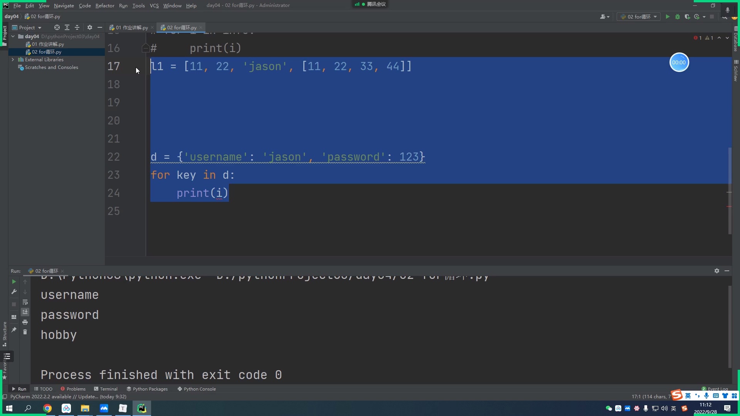Image resolution: width=740 pixels, height=416 pixels.
Task: Open the Event Log
Action: [715, 389]
